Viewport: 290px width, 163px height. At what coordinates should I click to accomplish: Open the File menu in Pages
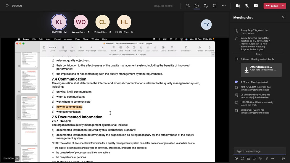coord(34,39)
